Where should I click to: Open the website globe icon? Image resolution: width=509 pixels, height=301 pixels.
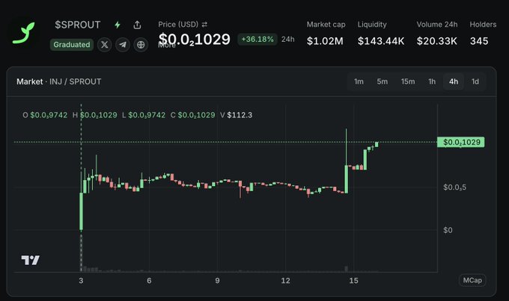(141, 45)
